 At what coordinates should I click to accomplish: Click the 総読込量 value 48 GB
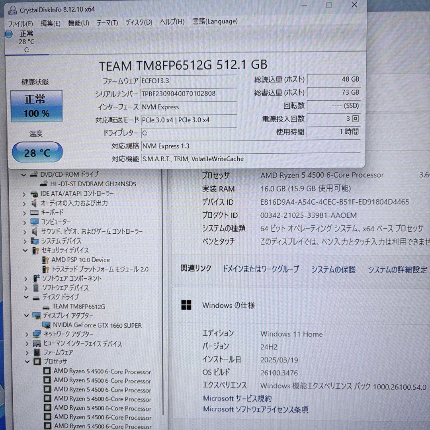(334, 79)
